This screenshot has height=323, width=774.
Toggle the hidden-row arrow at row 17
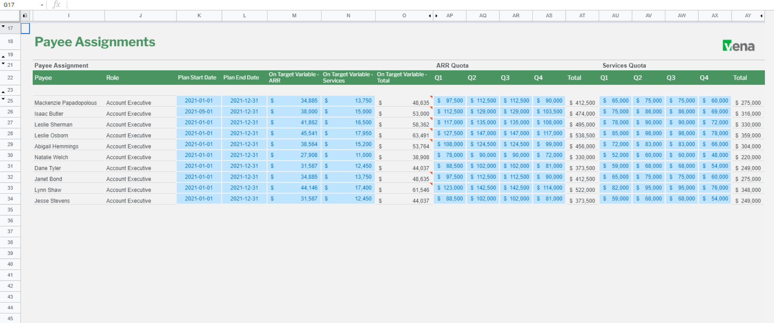pyautogui.click(x=3, y=26)
